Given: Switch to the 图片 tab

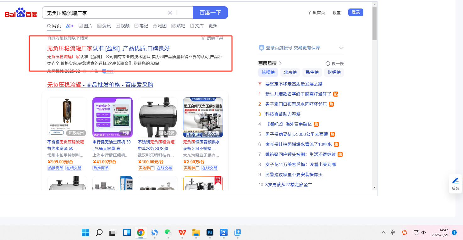Looking at the screenshot, I should click(85, 26).
